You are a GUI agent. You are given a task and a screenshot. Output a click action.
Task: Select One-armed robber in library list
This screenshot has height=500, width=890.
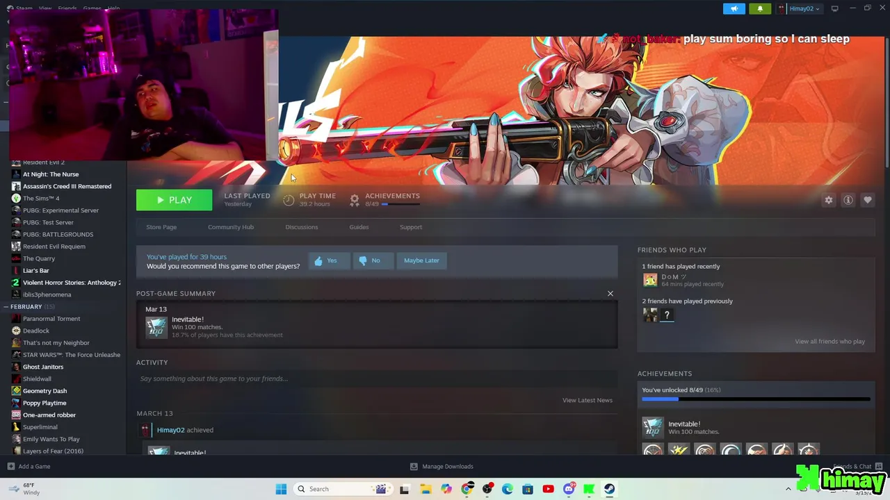(x=49, y=415)
